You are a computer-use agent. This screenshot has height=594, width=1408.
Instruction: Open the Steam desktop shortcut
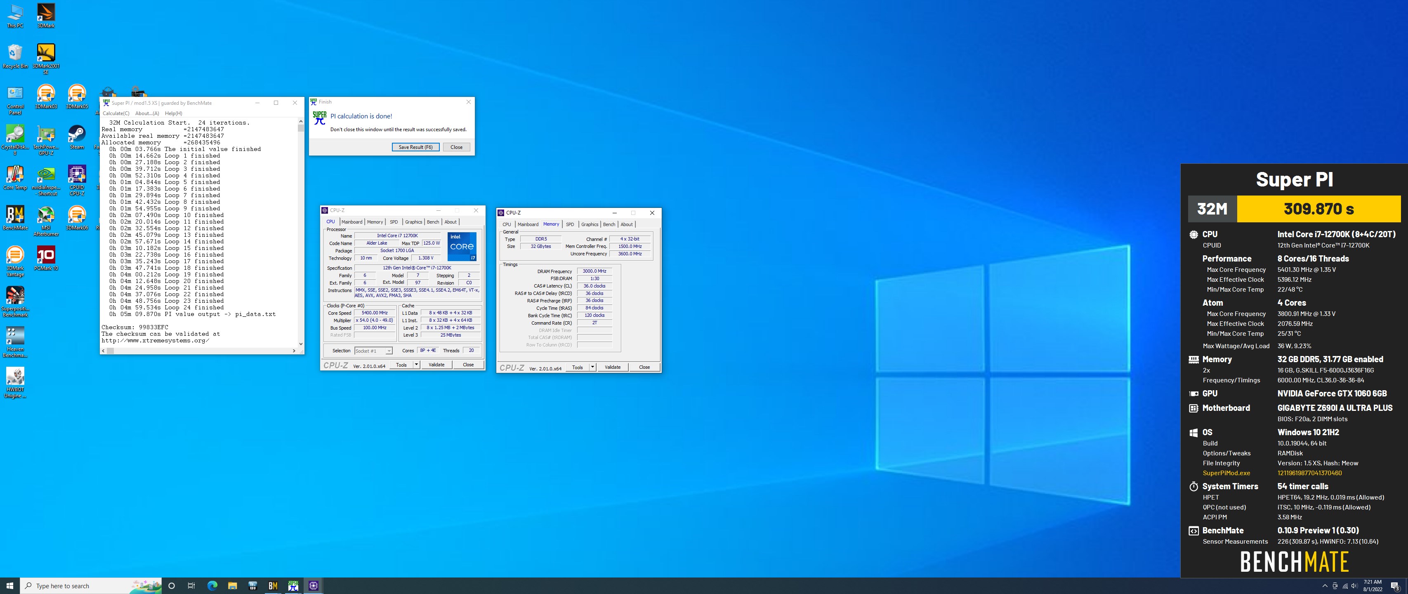coord(77,137)
